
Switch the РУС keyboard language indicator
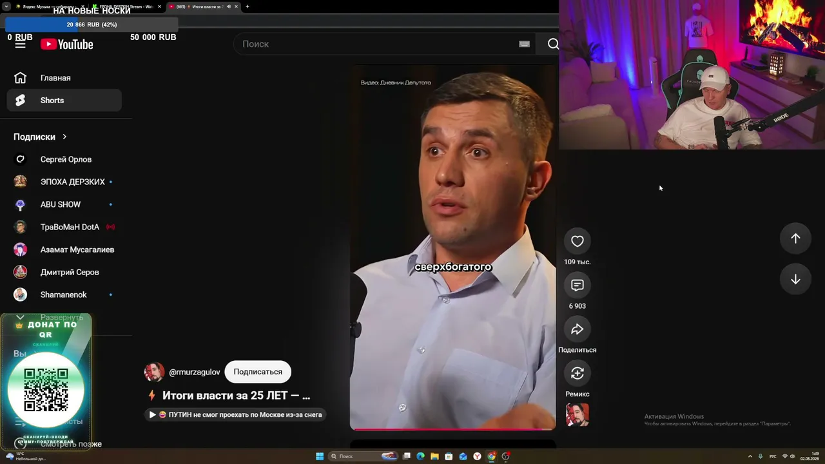tap(773, 456)
